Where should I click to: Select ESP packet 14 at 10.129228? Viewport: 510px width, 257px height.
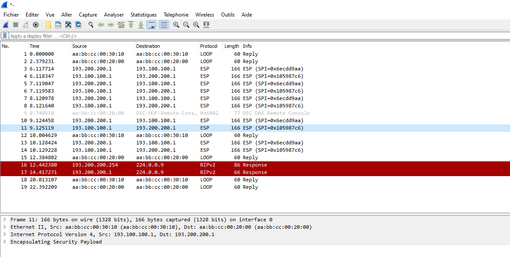click(x=255, y=150)
